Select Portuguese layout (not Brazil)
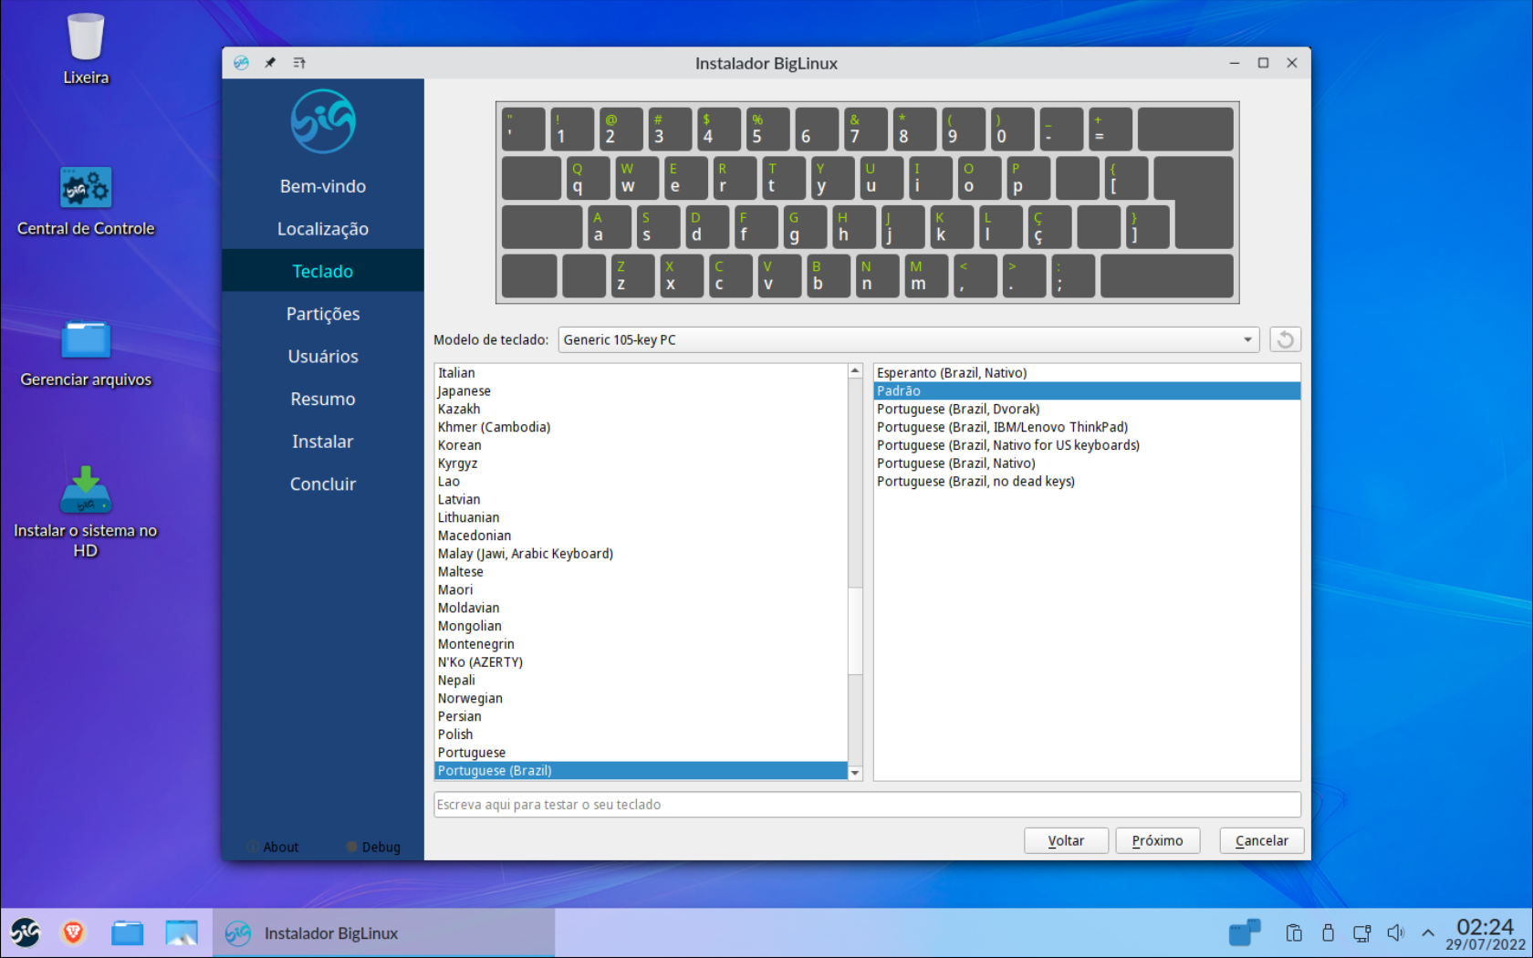 pyautogui.click(x=641, y=753)
